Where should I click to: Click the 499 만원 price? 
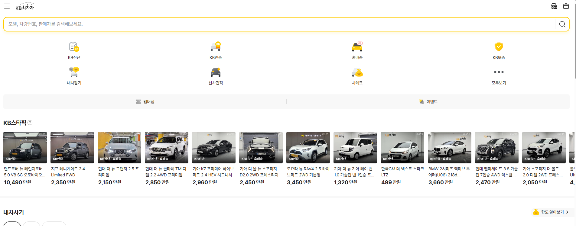click(x=391, y=182)
